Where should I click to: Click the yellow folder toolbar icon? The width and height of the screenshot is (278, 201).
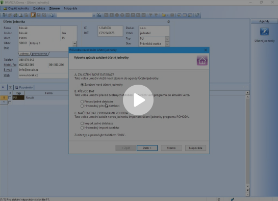click(x=163, y=15)
